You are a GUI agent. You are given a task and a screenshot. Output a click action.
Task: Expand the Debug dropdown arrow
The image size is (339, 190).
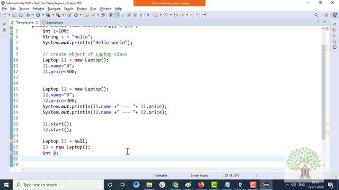coord(33,15)
